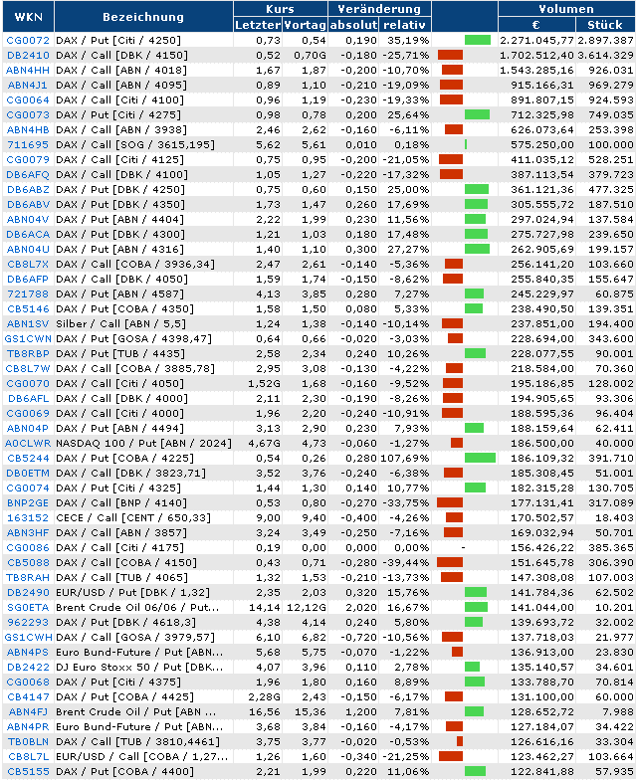Viewport: 636px width, 782px height.
Task: Open WKN link 163152 for CECE Call
Action: [28, 518]
